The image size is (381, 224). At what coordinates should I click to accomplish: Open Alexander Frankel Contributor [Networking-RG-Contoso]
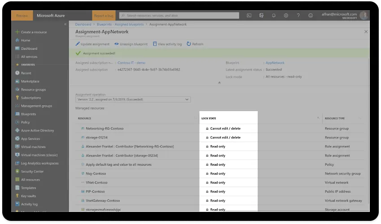coord(130,146)
